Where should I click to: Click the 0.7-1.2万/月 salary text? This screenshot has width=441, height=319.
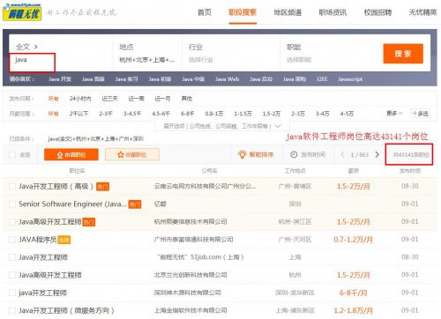(x=353, y=240)
